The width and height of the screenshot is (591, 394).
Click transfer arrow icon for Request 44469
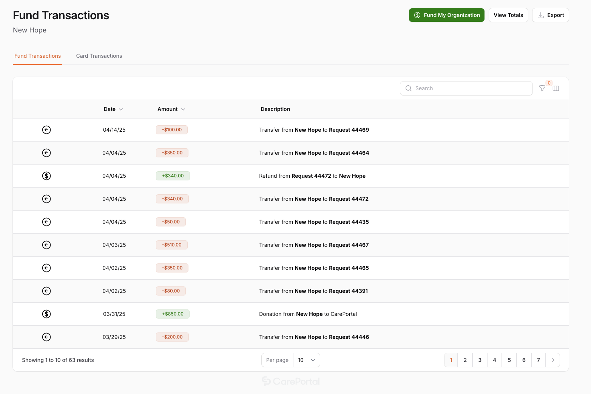(46, 130)
